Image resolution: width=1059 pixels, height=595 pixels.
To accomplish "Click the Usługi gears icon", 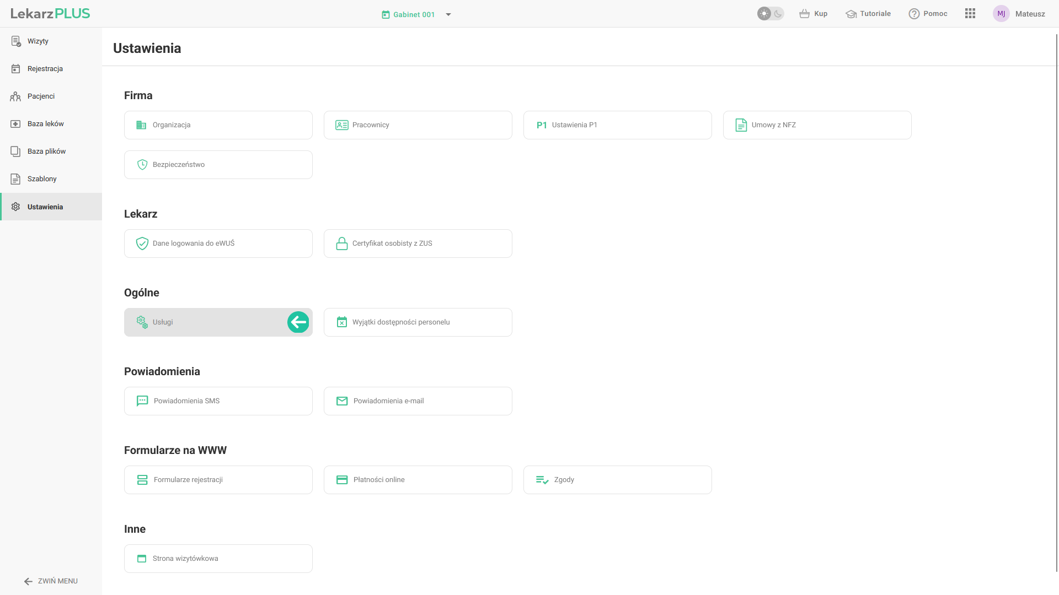I will (142, 322).
